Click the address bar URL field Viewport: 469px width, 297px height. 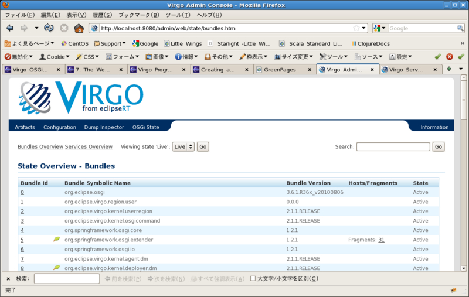(226, 28)
